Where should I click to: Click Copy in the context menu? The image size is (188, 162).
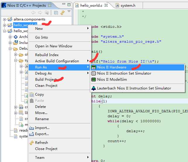pyautogui.click(x=59, y=94)
